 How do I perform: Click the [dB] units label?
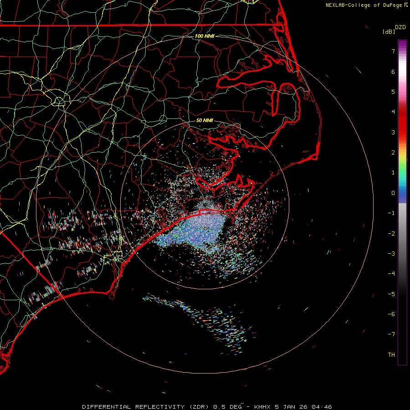[389, 31]
